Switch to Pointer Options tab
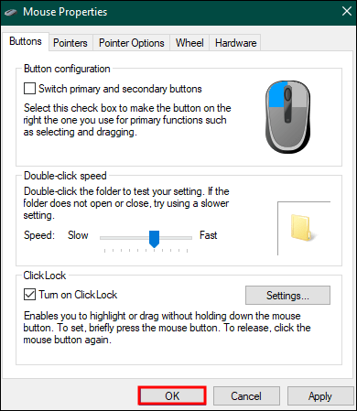357x411 pixels. [132, 43]
